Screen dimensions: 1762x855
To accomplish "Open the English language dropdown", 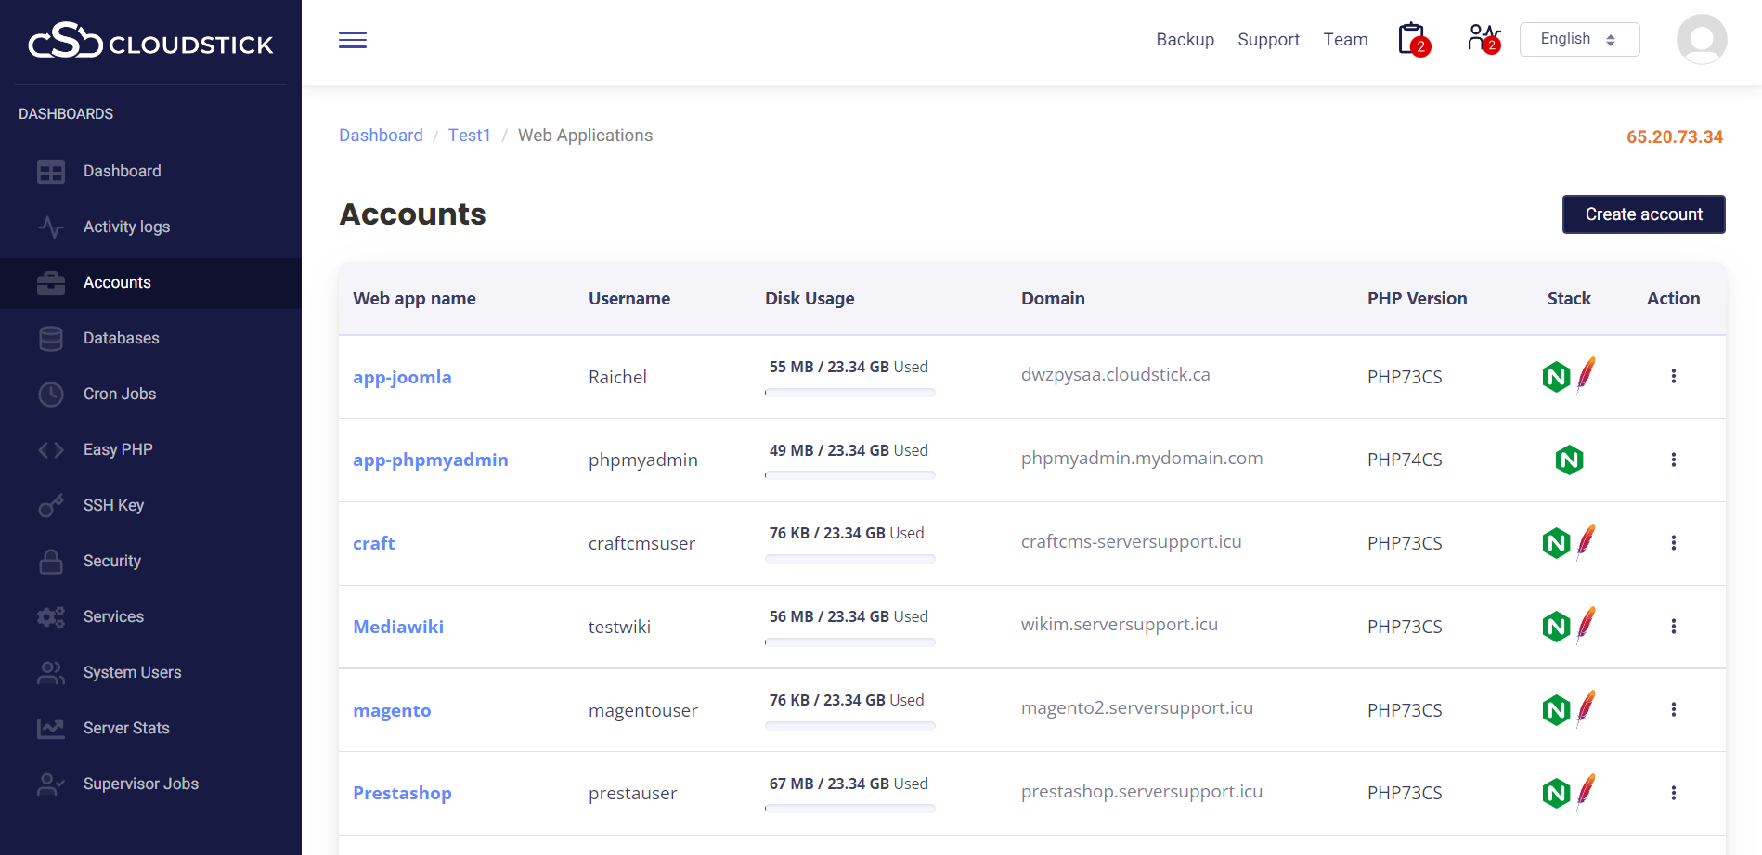I will coord(1579,39).
